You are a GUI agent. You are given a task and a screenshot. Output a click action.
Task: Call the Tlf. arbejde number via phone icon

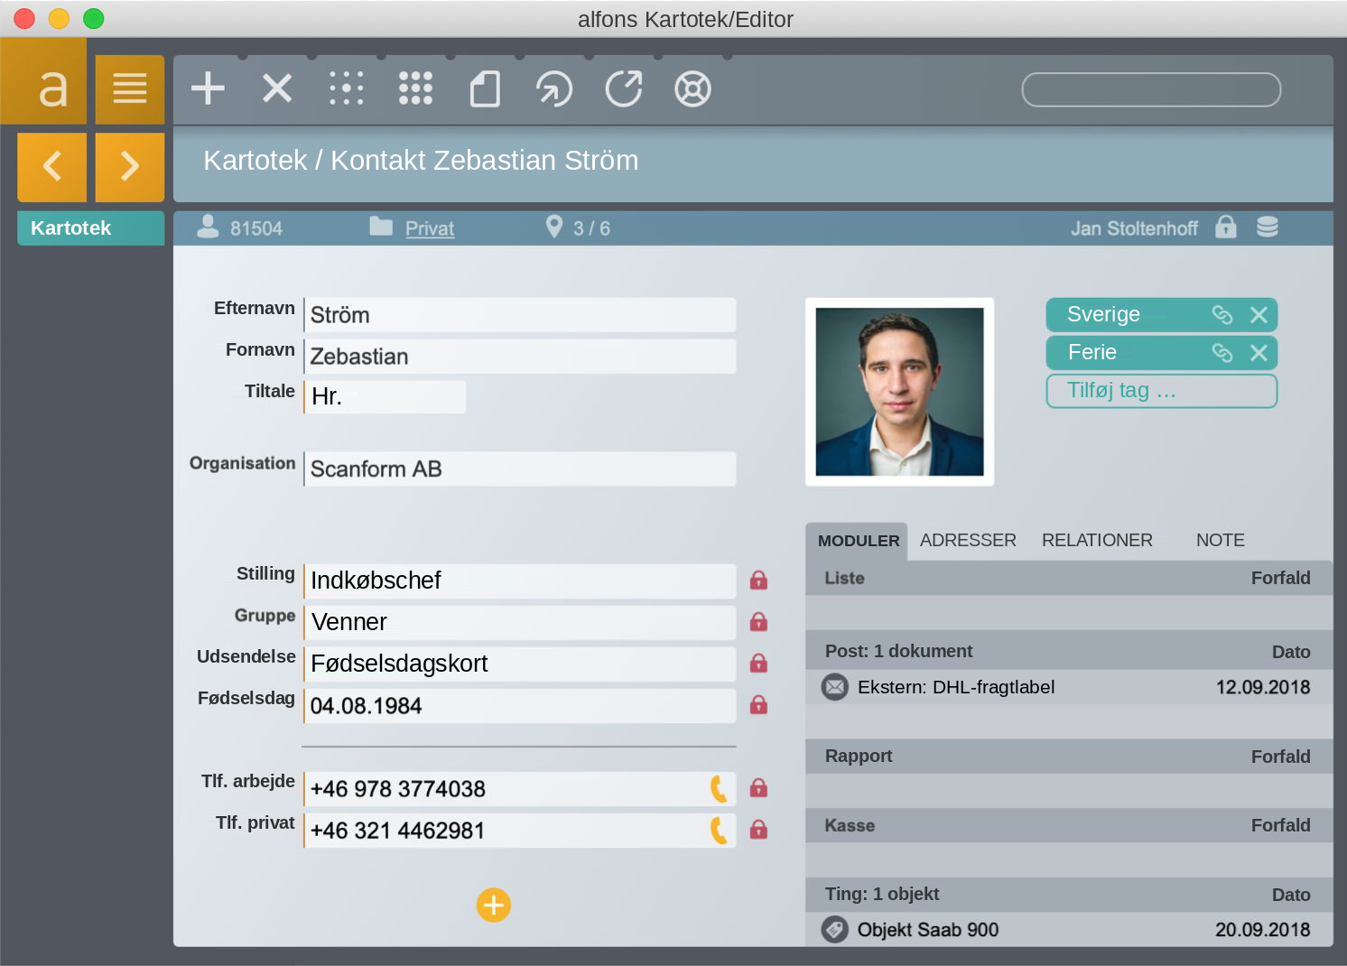719,789
